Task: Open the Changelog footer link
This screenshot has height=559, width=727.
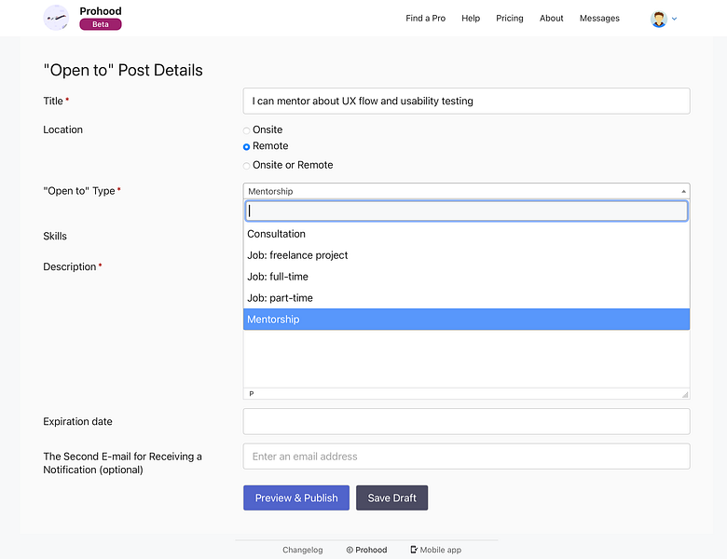Action: [x=302, y=550]
